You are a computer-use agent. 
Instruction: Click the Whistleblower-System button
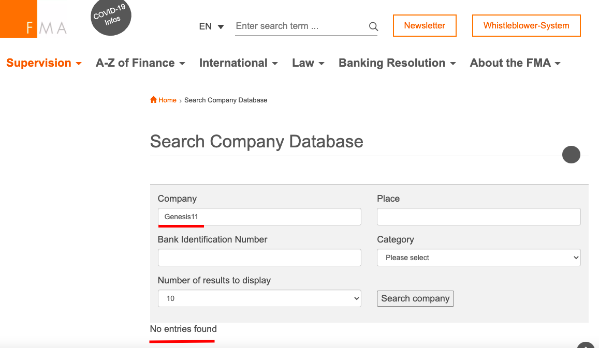pos(526,25)
